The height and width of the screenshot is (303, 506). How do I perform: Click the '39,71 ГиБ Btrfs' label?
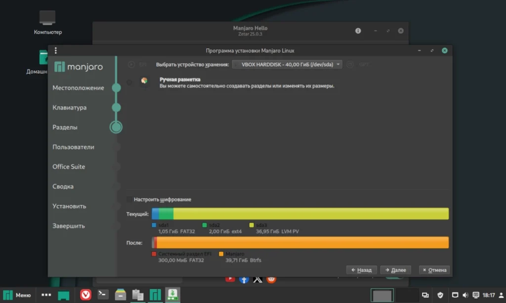[x=243, y=260]
